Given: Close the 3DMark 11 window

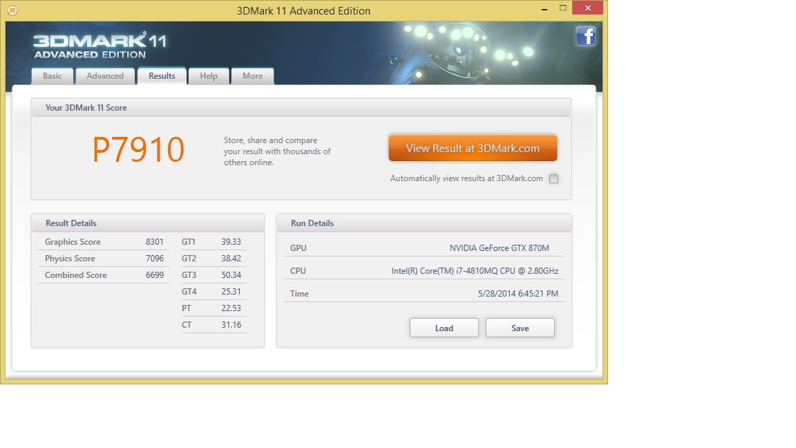Looking at the screenshot, I should (x=588, y=8).
